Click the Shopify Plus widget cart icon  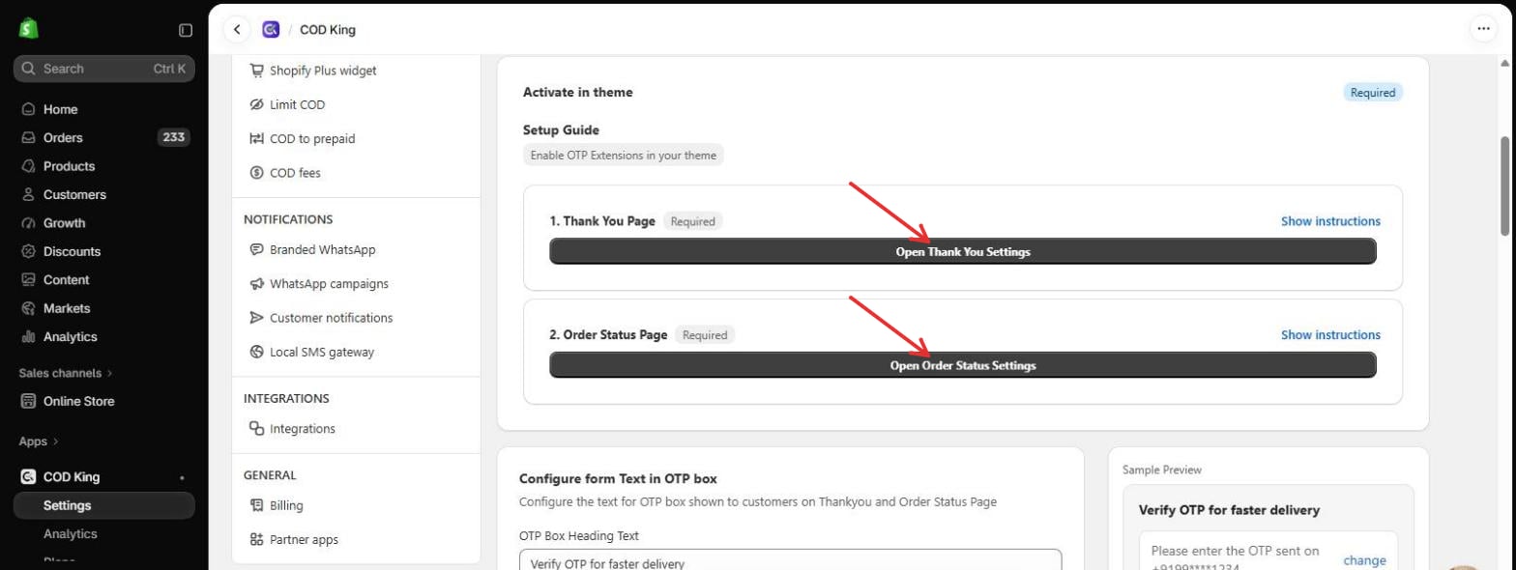click(256, 71)
